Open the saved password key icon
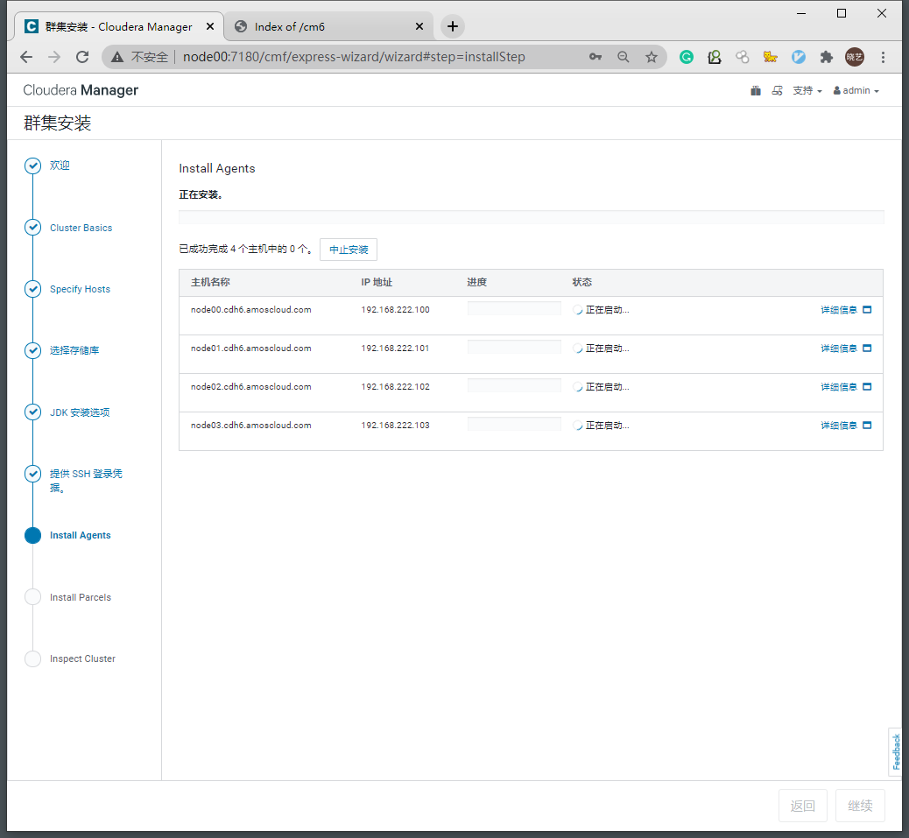 tap(595, 57)
